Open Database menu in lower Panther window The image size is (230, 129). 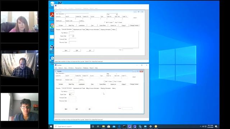pyautogui.click(x=86, y=68)
